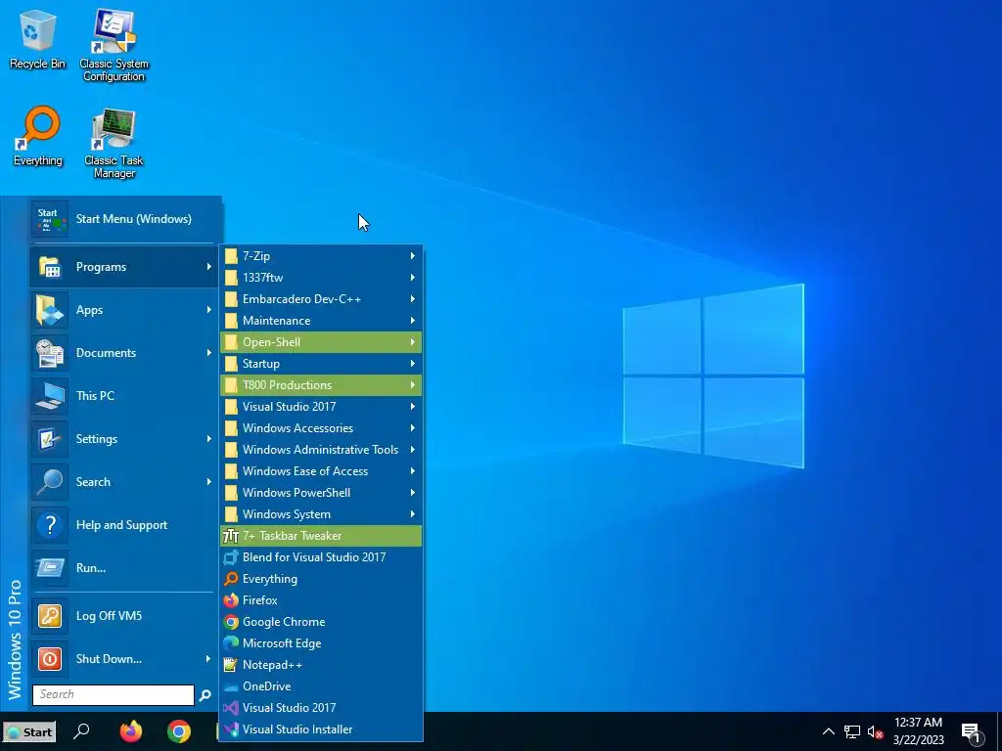Open the Windows Ease of Access folder
The height and width of the screenshot is (751, 1002).
coord(321,471)
